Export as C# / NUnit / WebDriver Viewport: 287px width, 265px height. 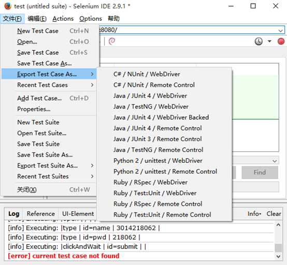point(165,74)
